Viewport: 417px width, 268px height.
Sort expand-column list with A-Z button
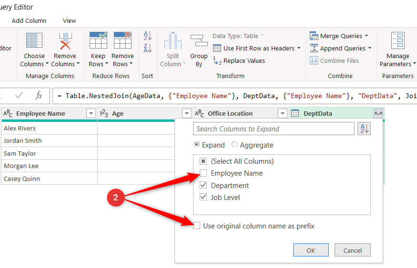(x=364, y=129)
